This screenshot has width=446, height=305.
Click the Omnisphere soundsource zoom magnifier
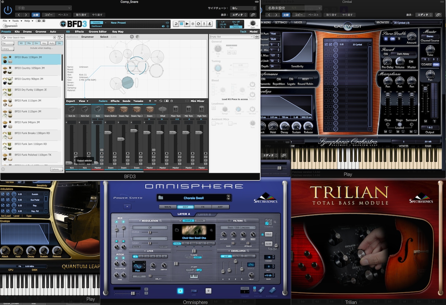(211, 230)
